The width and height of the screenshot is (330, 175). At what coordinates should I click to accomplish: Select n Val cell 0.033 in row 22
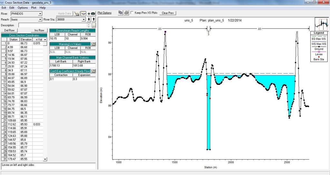(x=38, y=124)
